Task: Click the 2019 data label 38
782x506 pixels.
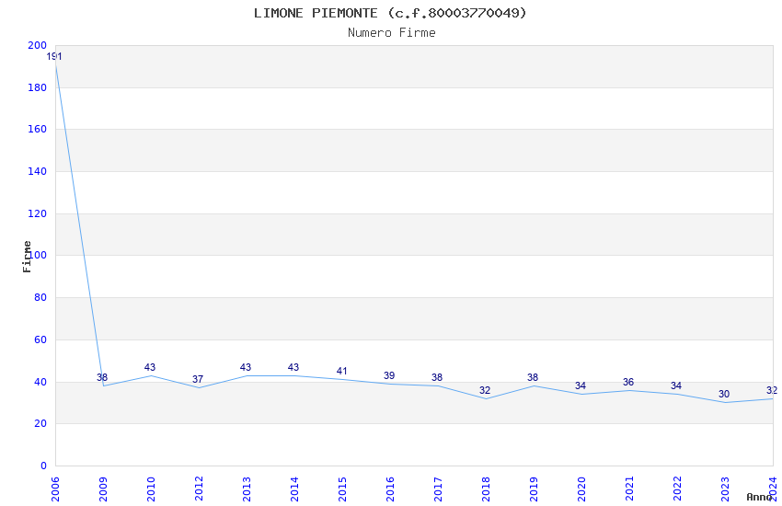Action: (x=533, y=377)
